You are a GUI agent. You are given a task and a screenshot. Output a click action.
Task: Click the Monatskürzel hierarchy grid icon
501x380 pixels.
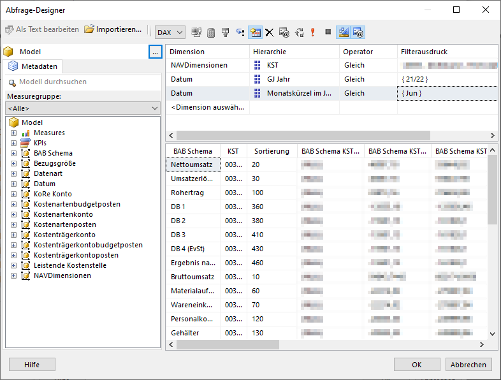pos(258,93)
